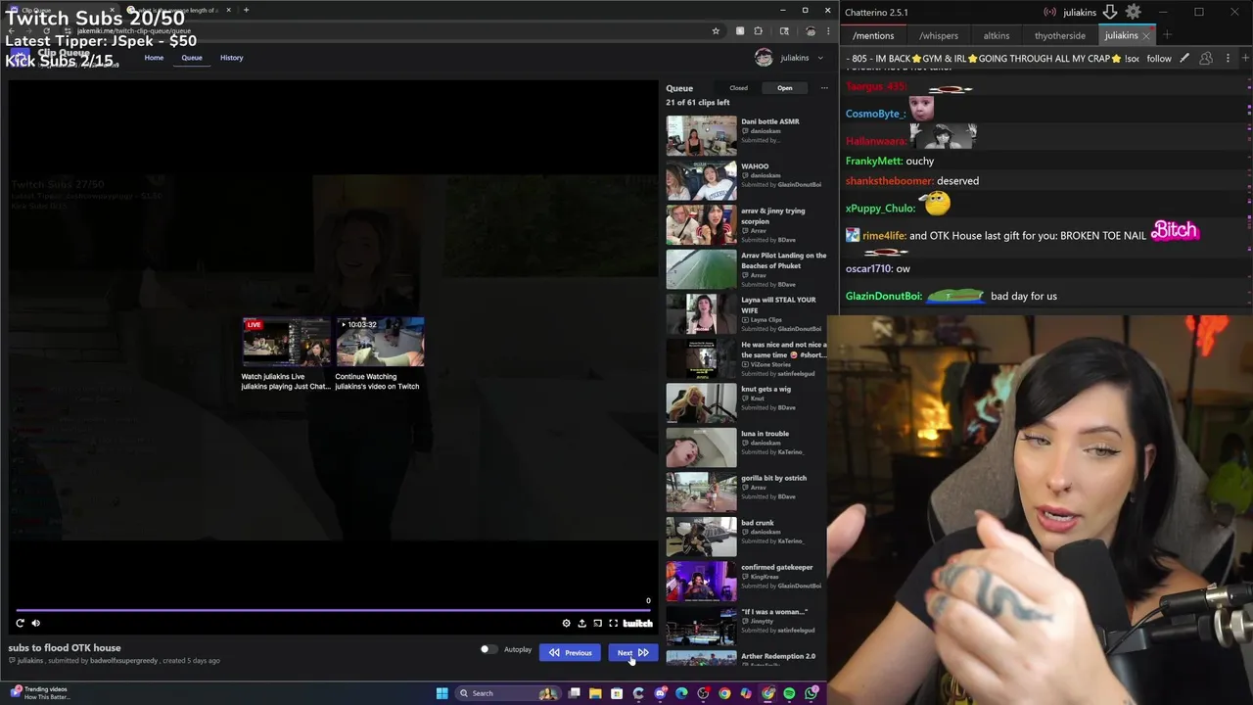Click the pencil edit icon in Chatterino

[x=1184, y=59]
